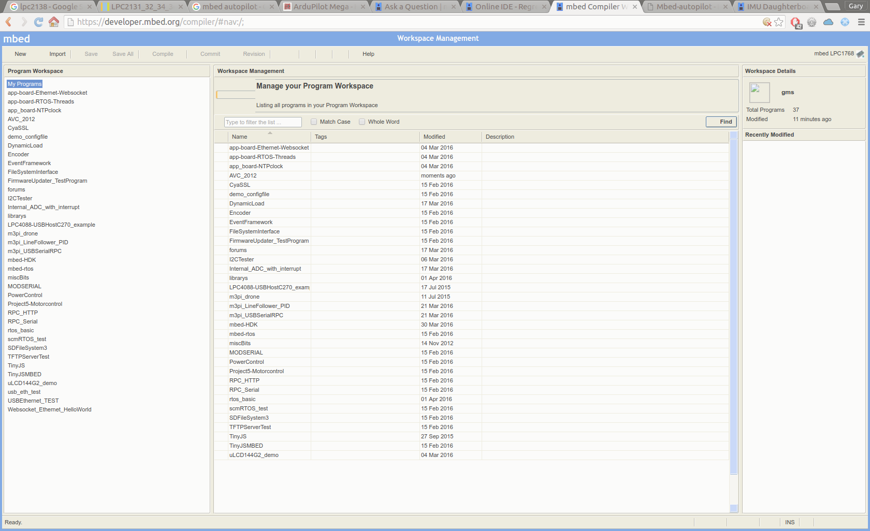Select 'Websocket_Ethernet_HelloWorld' in the tree
Viewport: 870px width, 531px height.
(x=50, y=409)
